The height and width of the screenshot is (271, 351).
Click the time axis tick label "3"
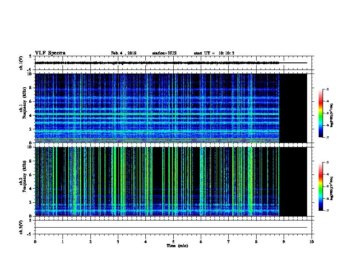(x=118, y=242)
